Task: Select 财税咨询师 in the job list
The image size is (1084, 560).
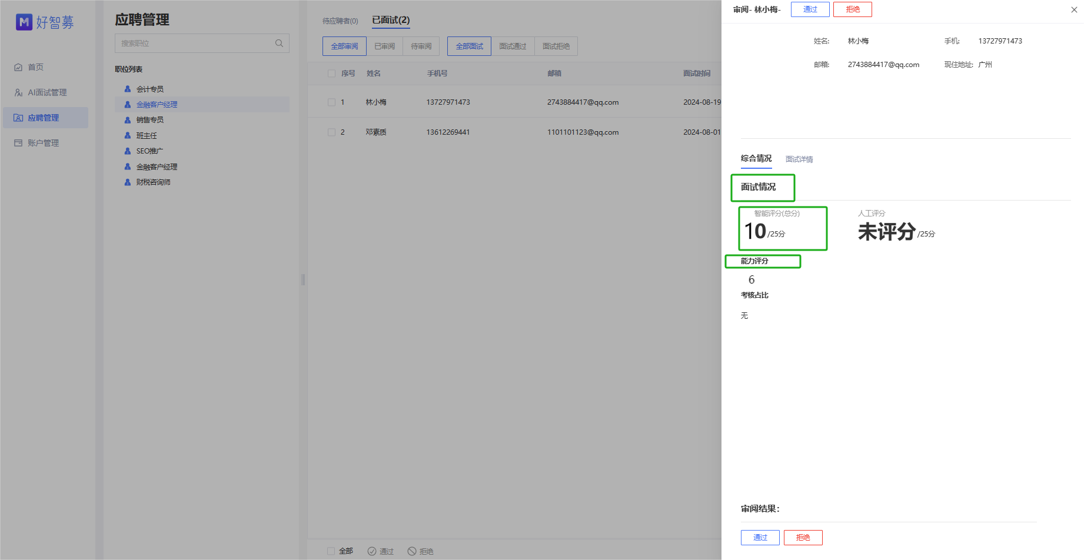Action: (x=153, y=182)
